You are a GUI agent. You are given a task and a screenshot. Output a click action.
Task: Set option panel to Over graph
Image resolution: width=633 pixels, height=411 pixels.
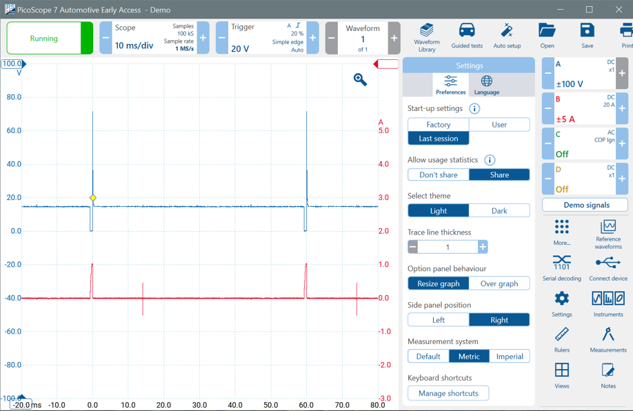click(x=499, y=283)
